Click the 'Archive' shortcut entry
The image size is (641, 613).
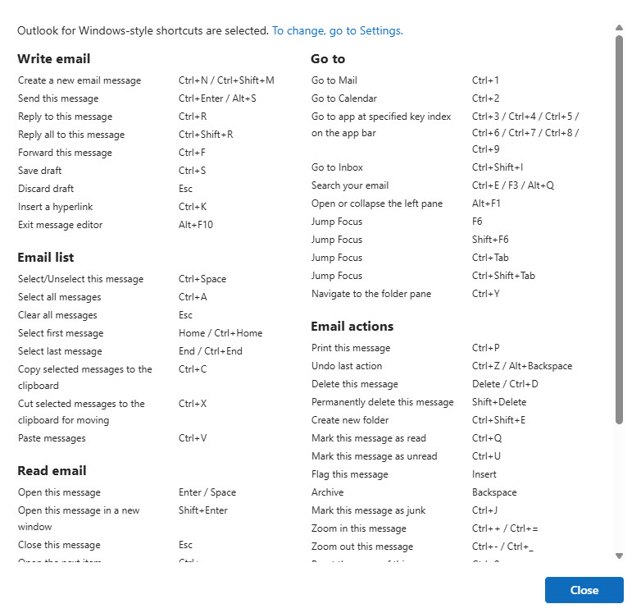(x=327, y=492)
